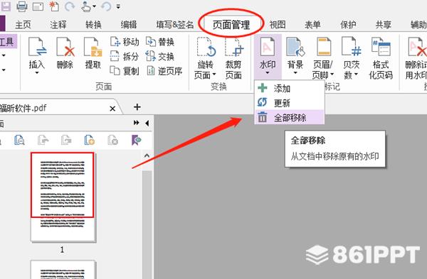Select page 1 thumbnail in panel
Screen dimensions: 427x279
pyautogui.click(x=63, y=197)
